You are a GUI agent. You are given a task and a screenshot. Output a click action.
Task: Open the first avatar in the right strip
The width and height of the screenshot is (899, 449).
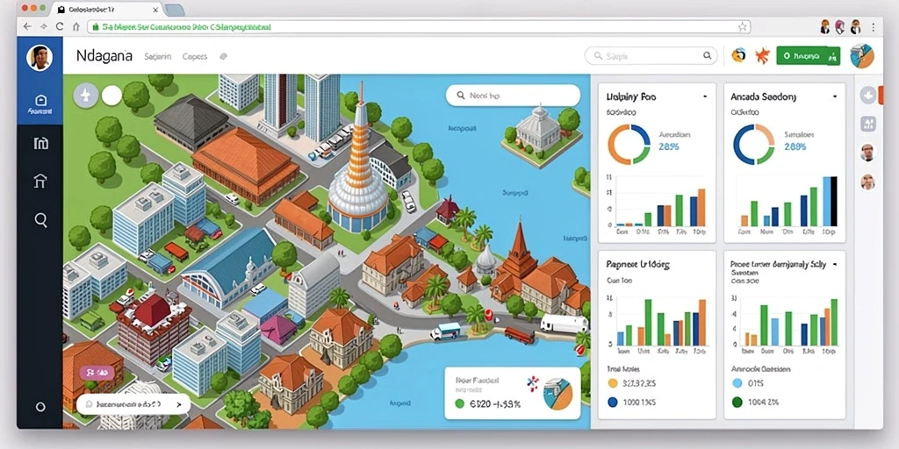(868, 153)
